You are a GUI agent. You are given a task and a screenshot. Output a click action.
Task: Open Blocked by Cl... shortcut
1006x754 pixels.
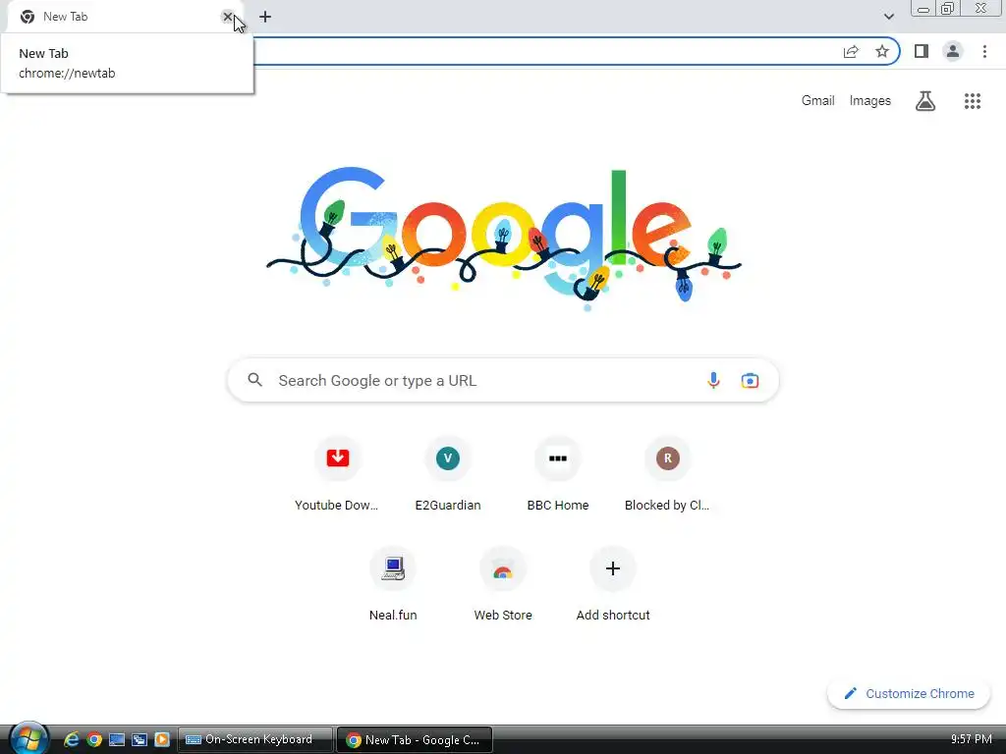[667, 474]
